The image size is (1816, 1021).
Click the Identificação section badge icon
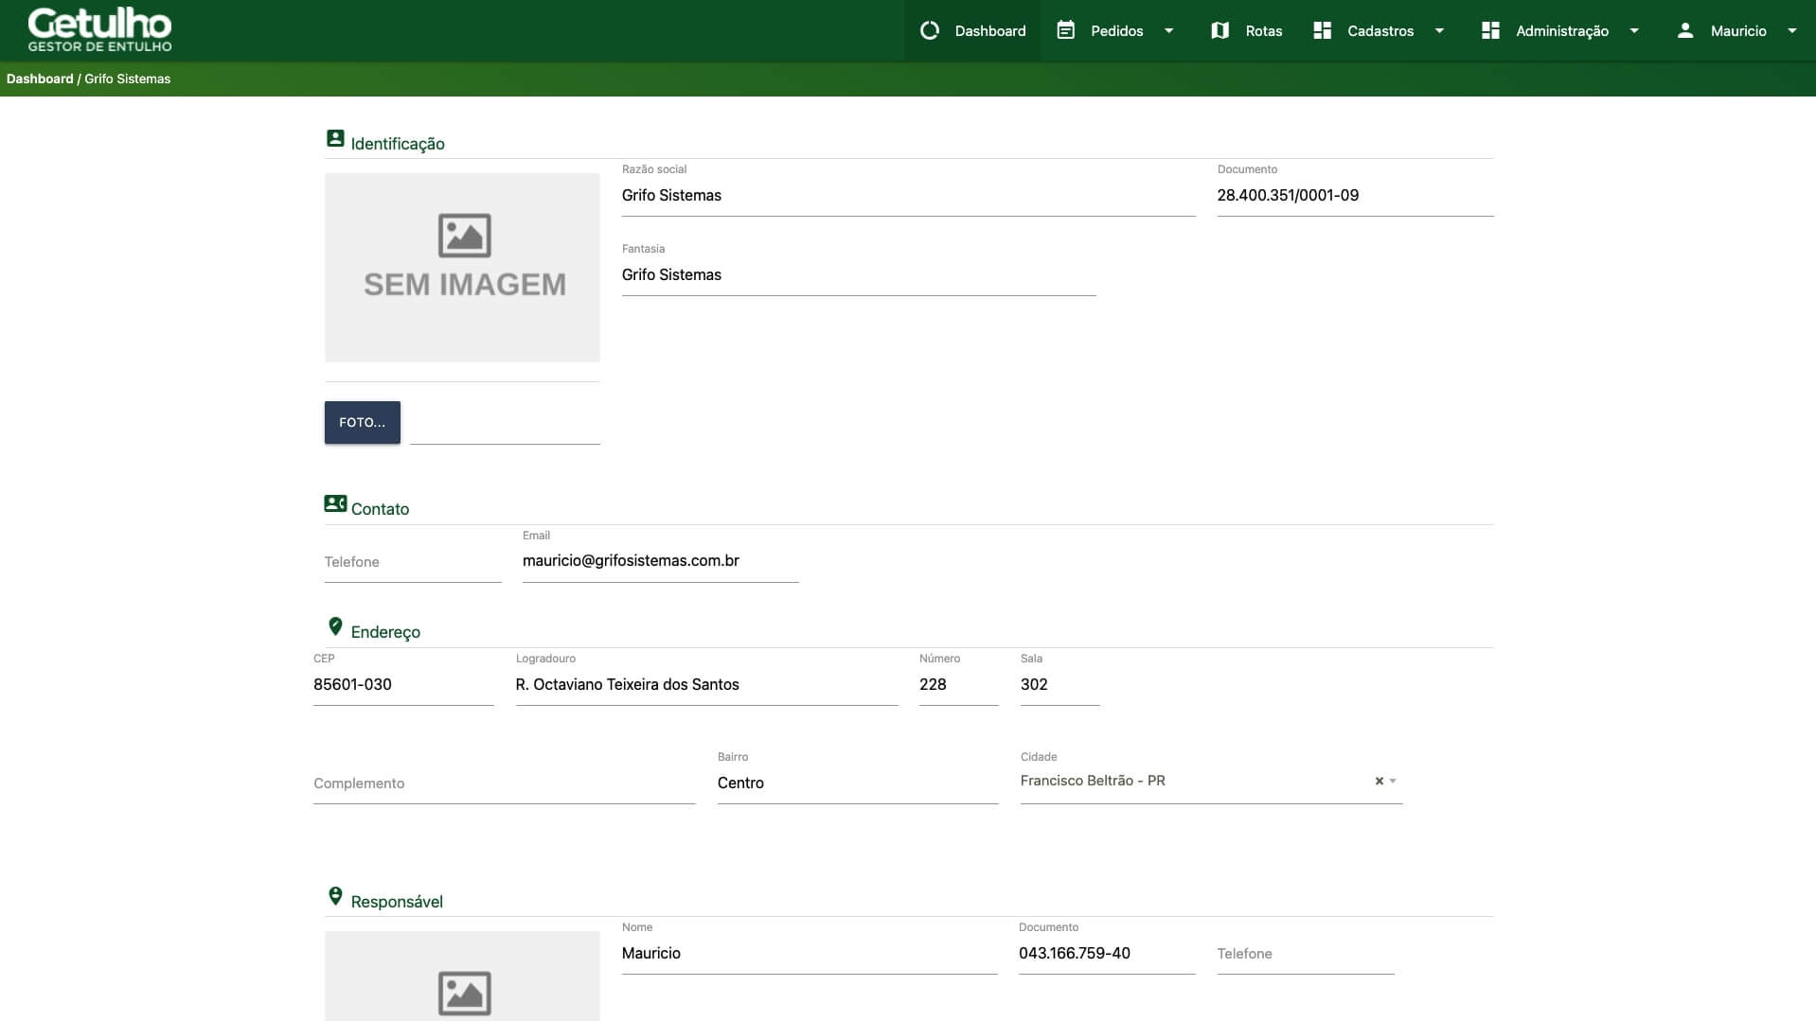point(335,138)
